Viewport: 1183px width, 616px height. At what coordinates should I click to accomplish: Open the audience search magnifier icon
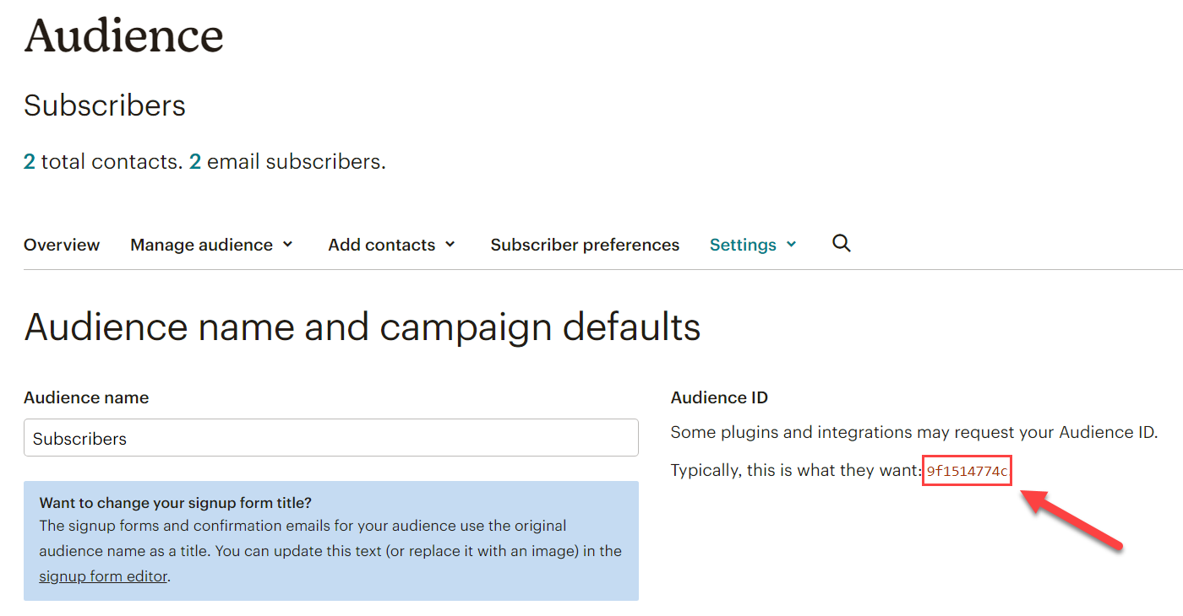pos(841,244)
